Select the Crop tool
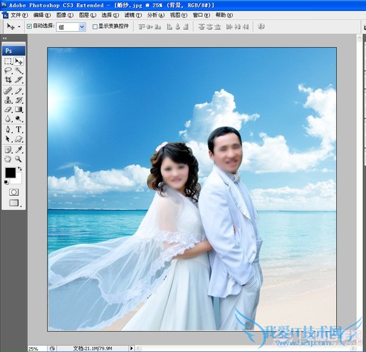The image size is (366, 352). coord(8,80)
